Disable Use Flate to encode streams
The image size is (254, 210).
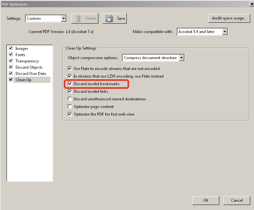70,68
